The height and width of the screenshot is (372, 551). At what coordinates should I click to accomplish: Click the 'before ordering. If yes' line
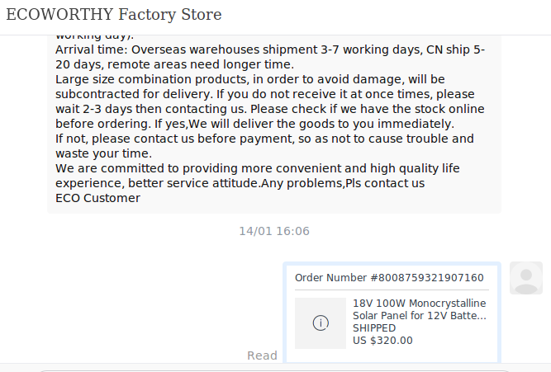point(254,124)
